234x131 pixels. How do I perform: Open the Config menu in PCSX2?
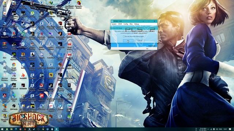[126, 24]
